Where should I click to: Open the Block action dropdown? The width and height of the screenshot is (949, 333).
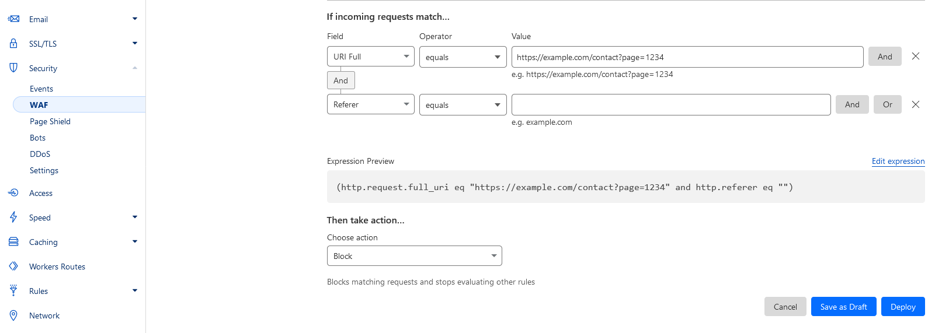tap(414, 256)
